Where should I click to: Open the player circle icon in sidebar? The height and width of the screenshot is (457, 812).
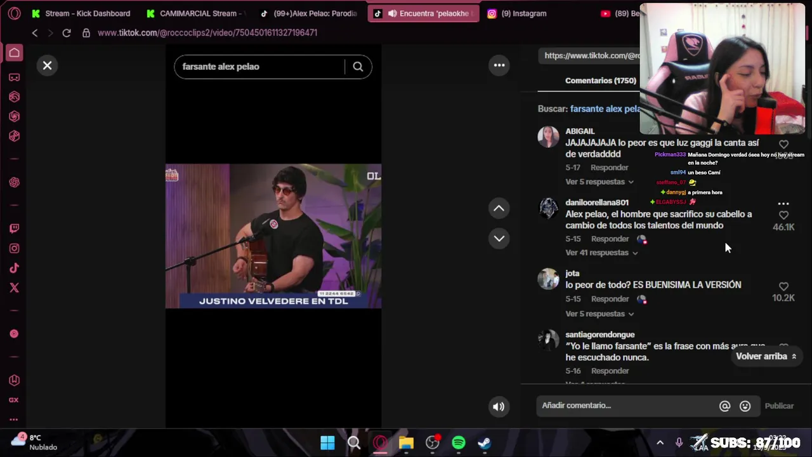14,334
